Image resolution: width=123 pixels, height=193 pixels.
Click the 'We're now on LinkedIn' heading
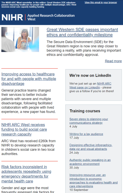pos(90,76)
